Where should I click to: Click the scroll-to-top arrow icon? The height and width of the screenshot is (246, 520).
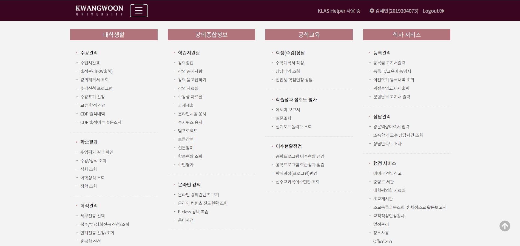coord(504,226)
